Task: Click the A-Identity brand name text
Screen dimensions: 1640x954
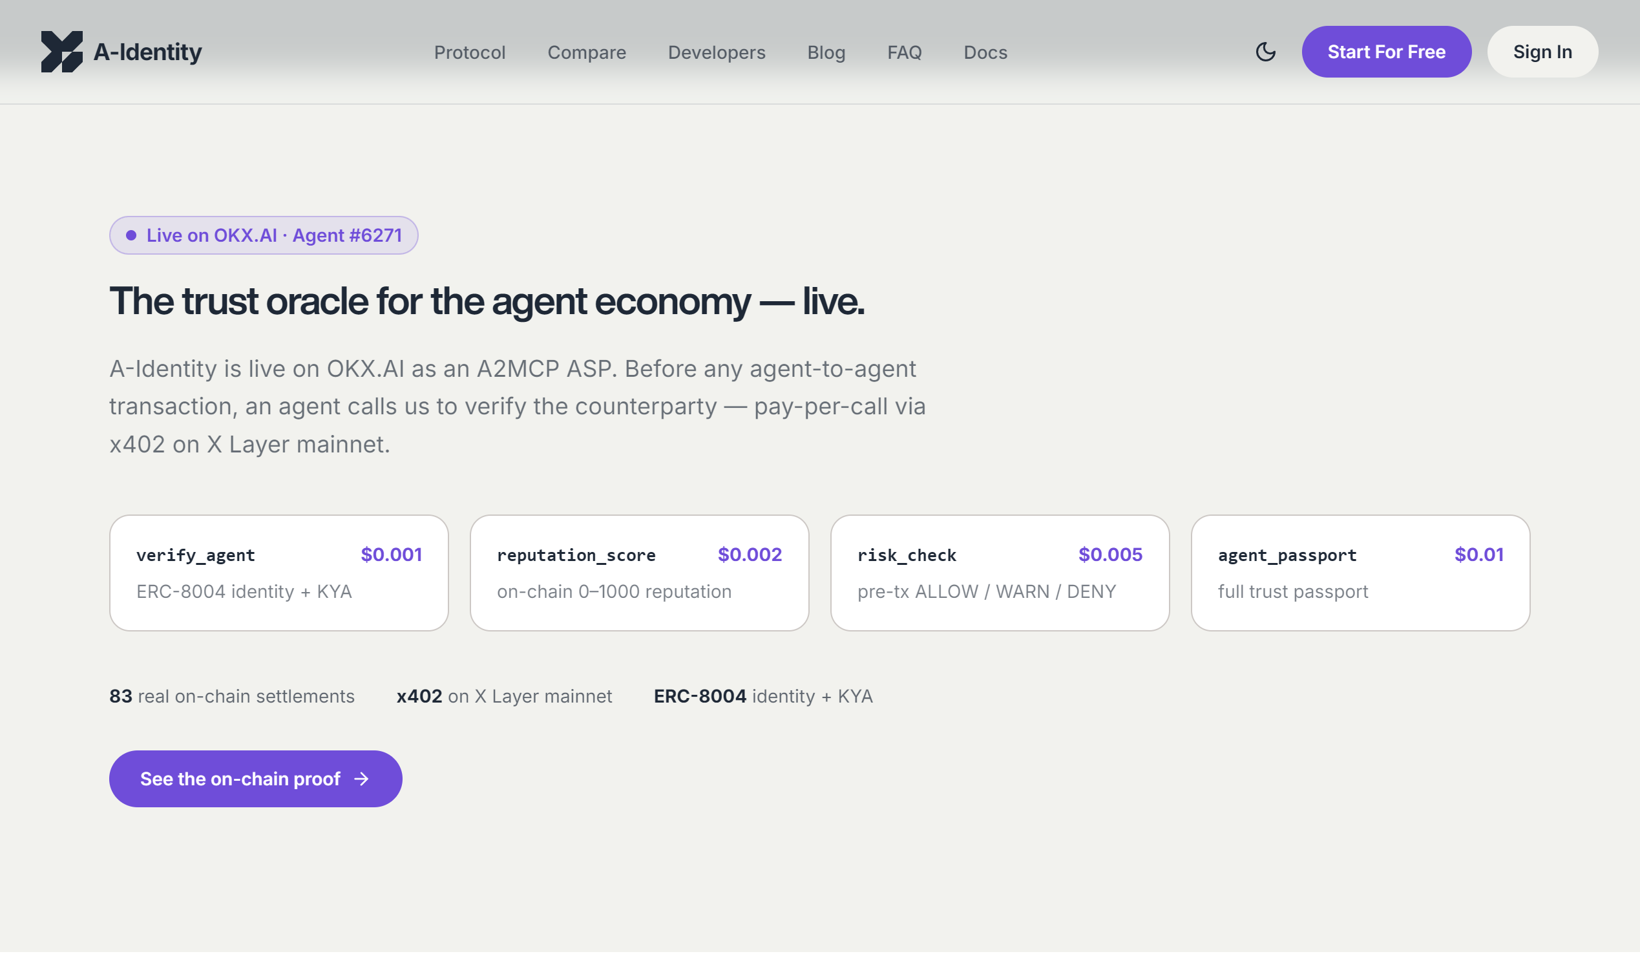Action: 148,52
